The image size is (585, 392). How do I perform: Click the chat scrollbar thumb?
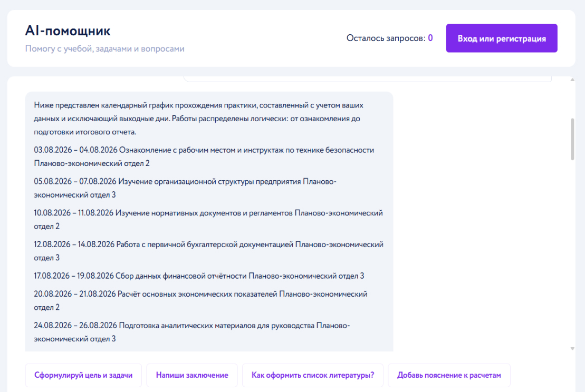pyautogui.click(x=572, y=139)
